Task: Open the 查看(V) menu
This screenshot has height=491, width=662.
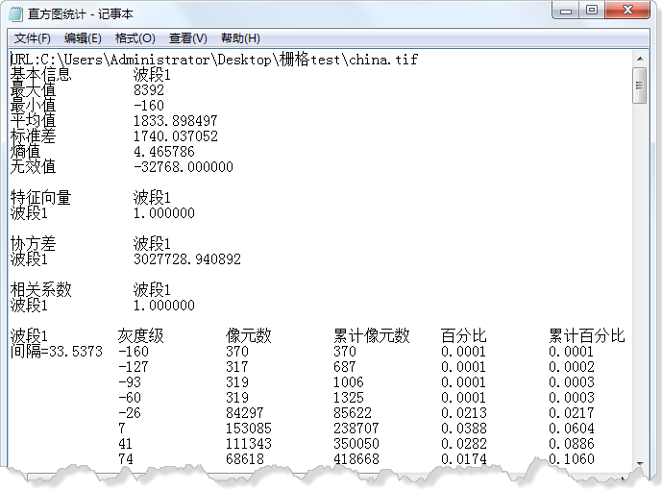Action: (x=187, y=38)
